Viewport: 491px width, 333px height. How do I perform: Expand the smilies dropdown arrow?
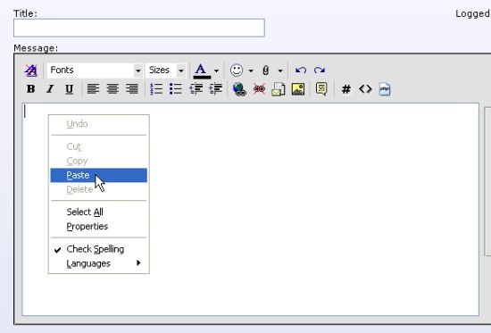[251, 71]
